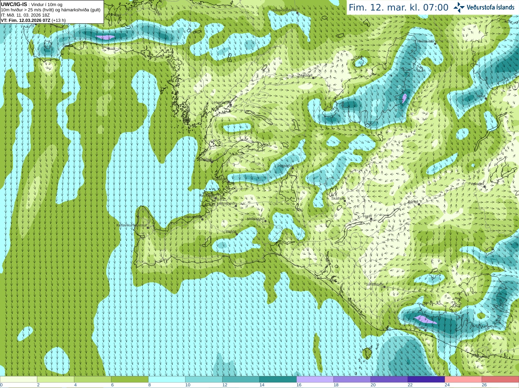The image size is (519, 388).
Task: Click the 6–8 m/s olive green swatch
Action: 130,379
